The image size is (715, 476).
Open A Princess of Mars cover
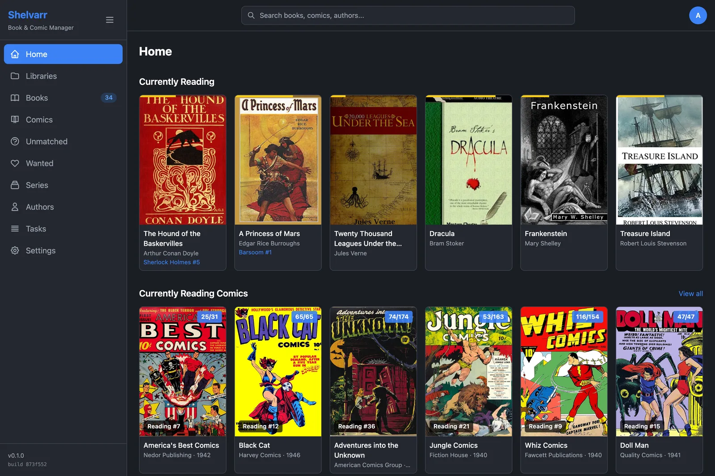point(278,160)
